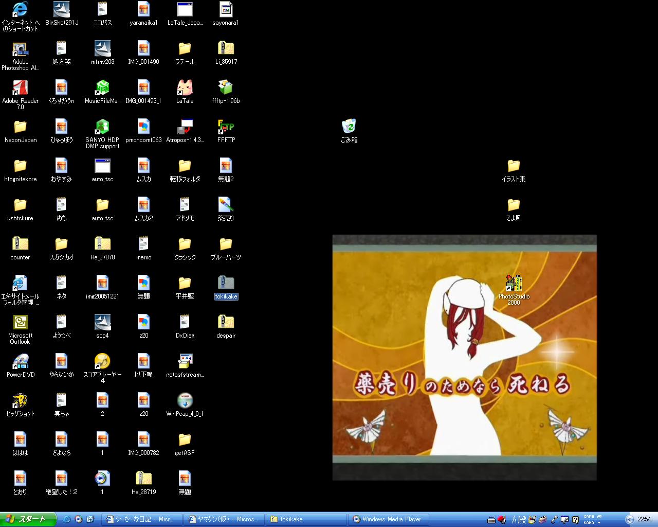Select the tokikake zip archive icon
This screenshot has height=527, width=658.
click(x=226, y=287)
